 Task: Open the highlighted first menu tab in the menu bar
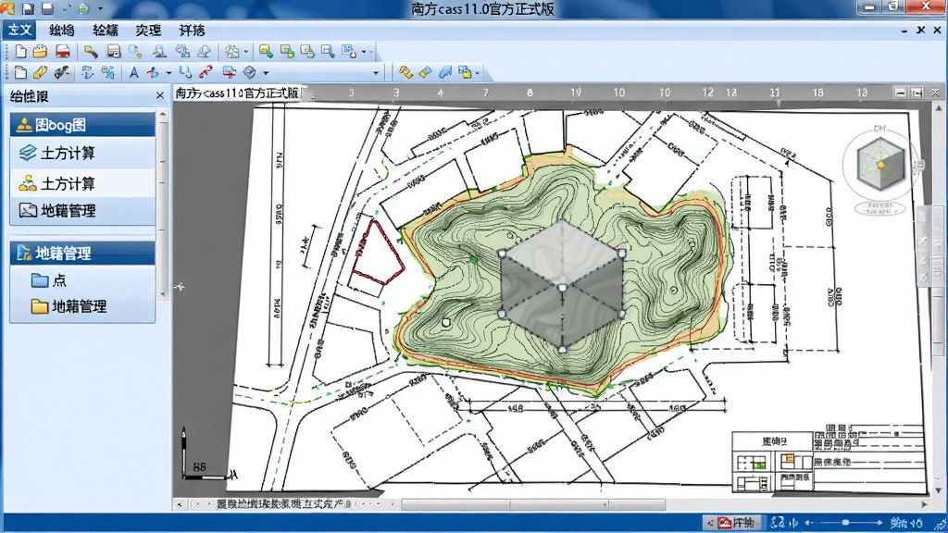20,31
